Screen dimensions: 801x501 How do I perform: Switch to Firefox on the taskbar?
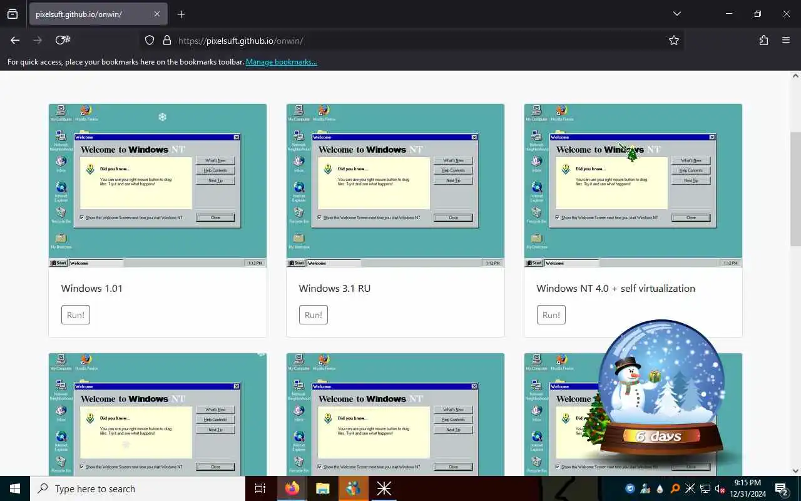(292, 488)
